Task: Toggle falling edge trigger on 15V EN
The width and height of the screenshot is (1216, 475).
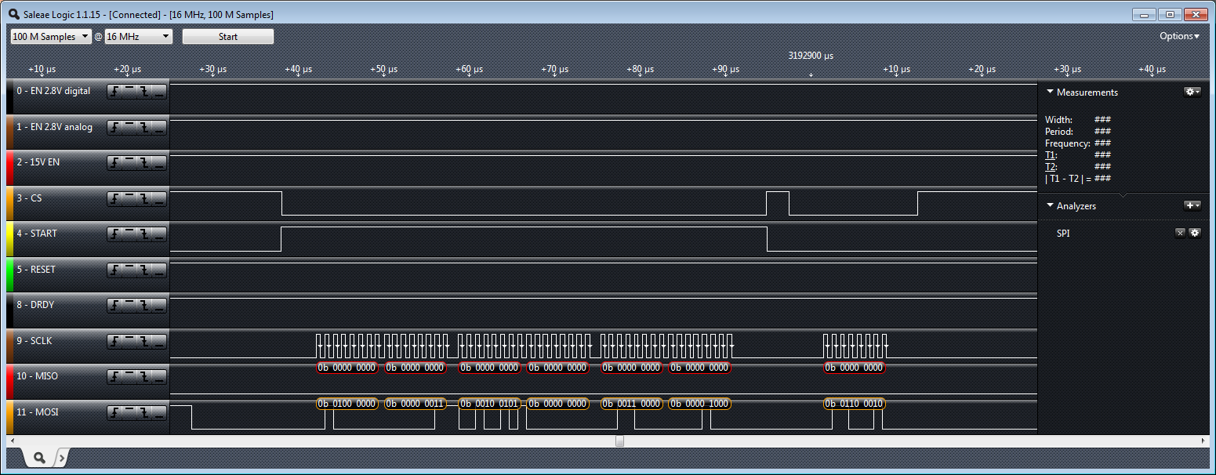Action: point(144,162)
